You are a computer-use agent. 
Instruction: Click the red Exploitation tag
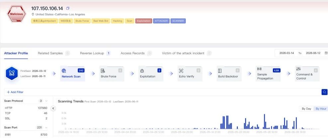click(143, 21)
